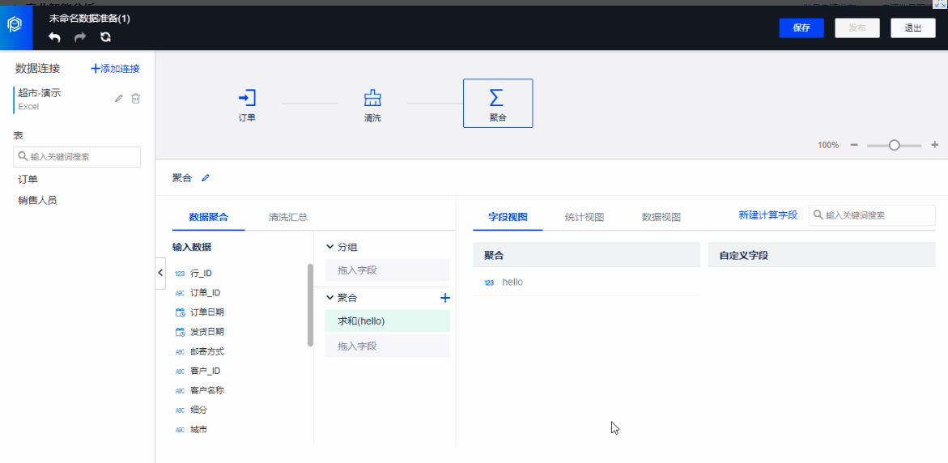Collapse the left side panel
This screenshot has height=463, width=948.
160,273
